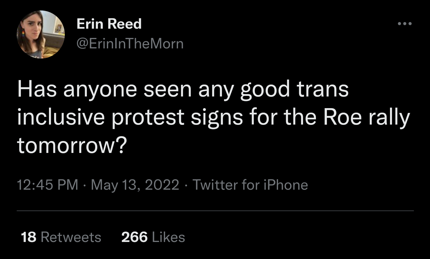Image resolution: width=430 pixels, height=259 pixels.
Task: Select the May 13, 2022 date
Action: pyautogui.click(x=135, y=185)
